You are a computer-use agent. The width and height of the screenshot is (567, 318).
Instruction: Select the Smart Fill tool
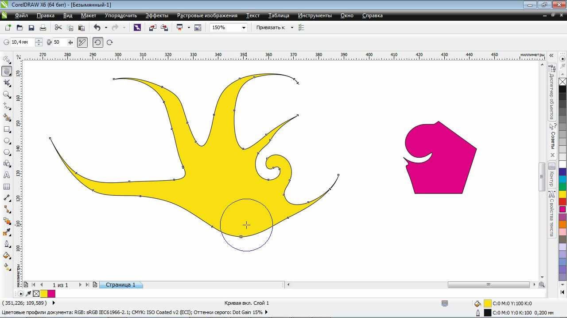point(7,117)
